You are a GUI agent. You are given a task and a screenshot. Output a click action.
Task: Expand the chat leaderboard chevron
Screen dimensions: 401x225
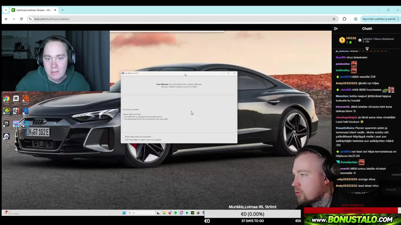coord(367,49)
